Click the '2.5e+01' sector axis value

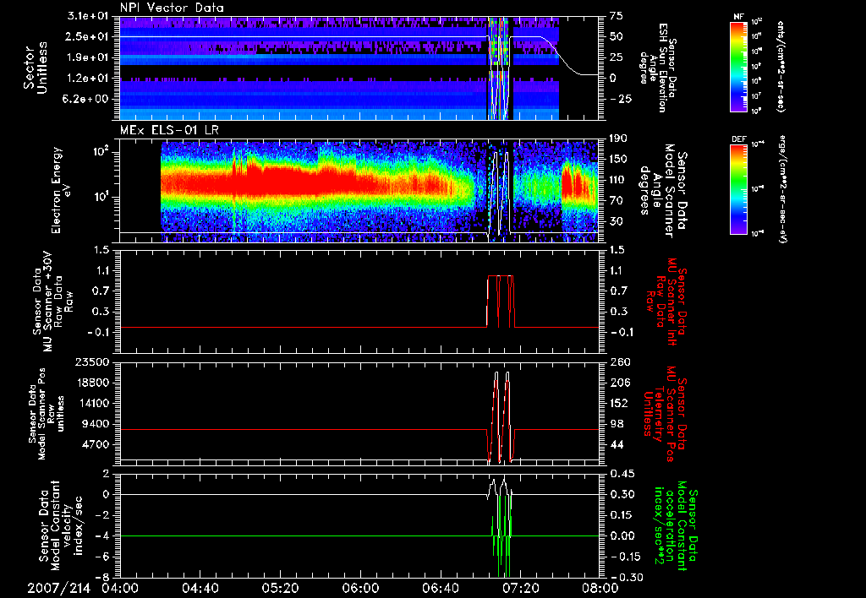coord(88,36)
